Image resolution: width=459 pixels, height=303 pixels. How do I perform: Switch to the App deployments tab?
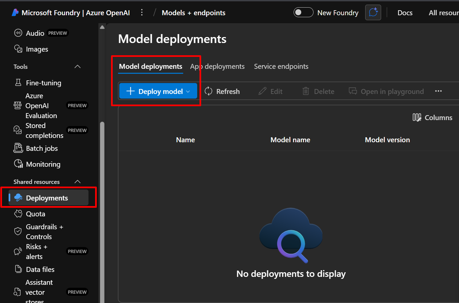click(217, 66)
